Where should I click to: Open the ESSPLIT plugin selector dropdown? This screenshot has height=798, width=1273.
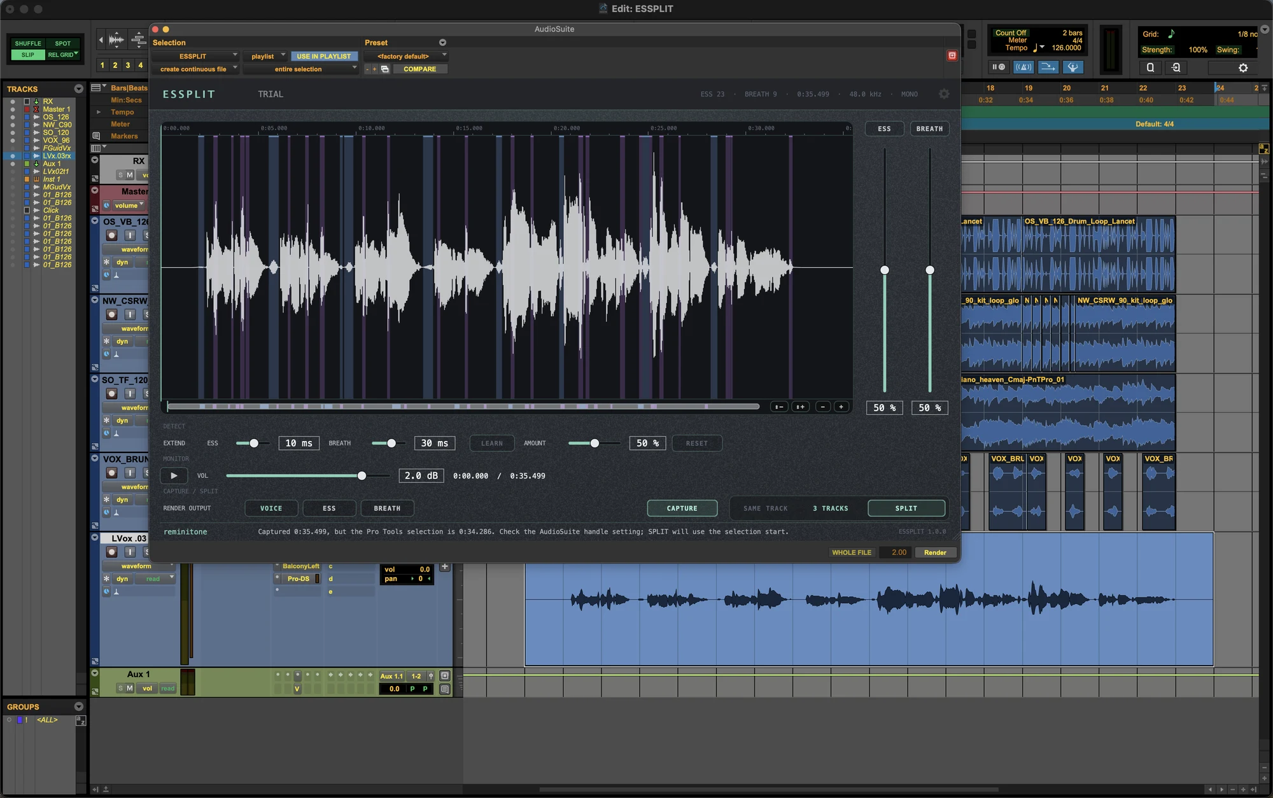(195, 56)
